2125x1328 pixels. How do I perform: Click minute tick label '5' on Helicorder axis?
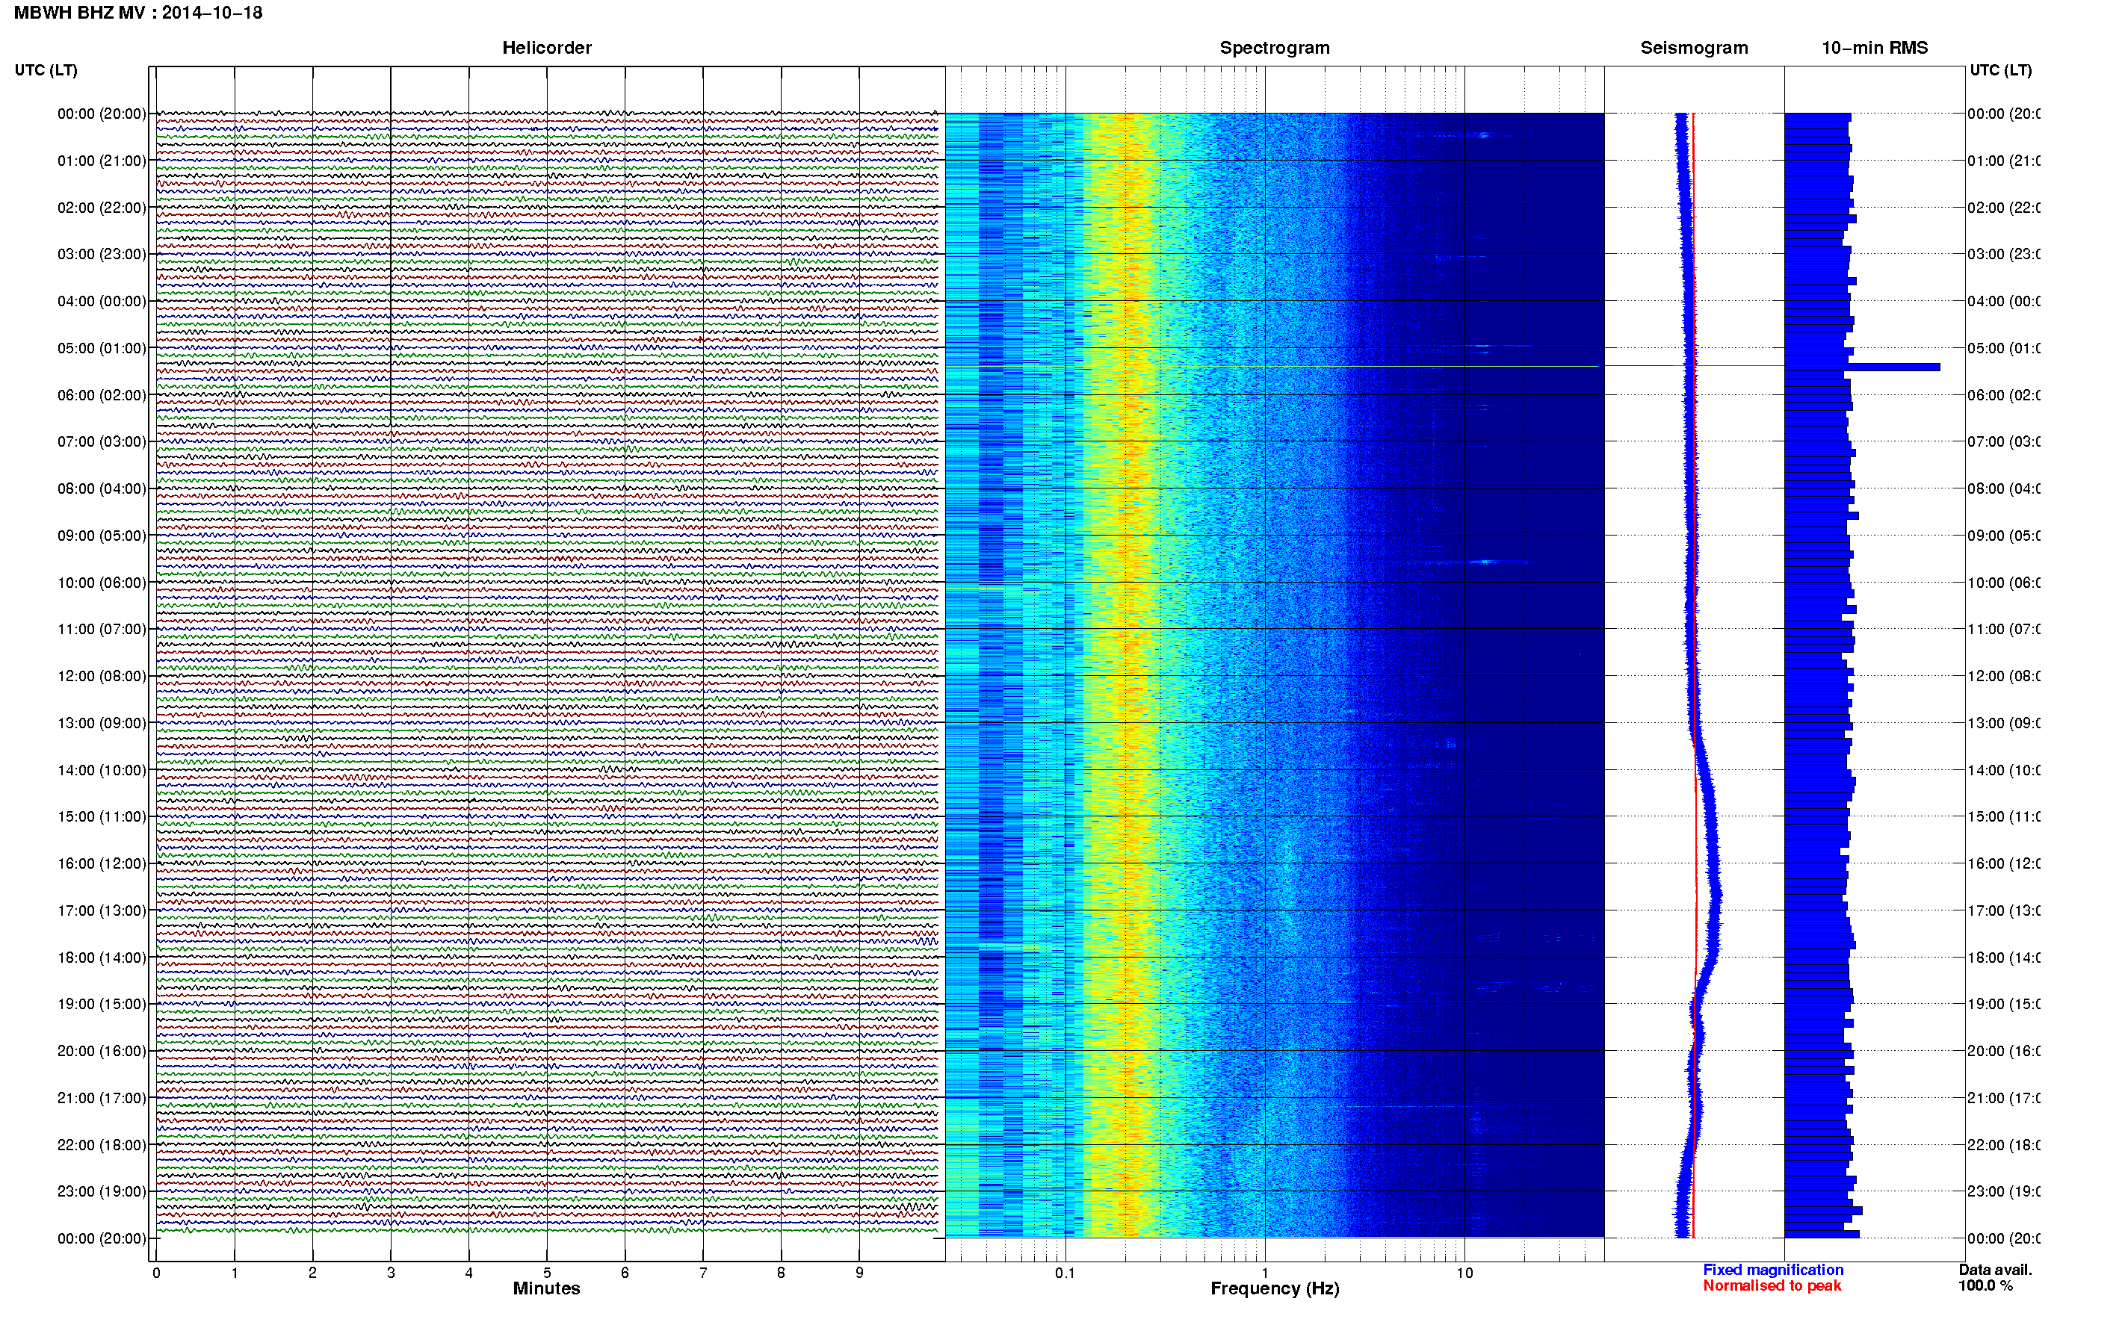546,1273
